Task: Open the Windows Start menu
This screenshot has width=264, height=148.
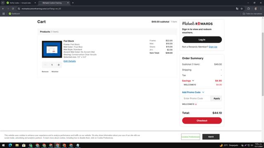Action: (3, 145)
